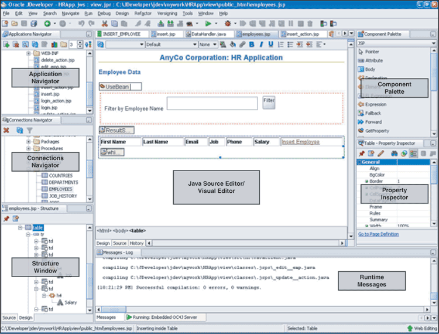
Task: Click the Filter by Employee Name input field
Action: pos(212,104)
